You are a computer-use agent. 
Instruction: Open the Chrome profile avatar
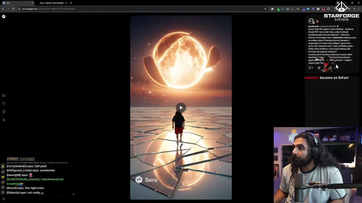(x=354, y=9)
